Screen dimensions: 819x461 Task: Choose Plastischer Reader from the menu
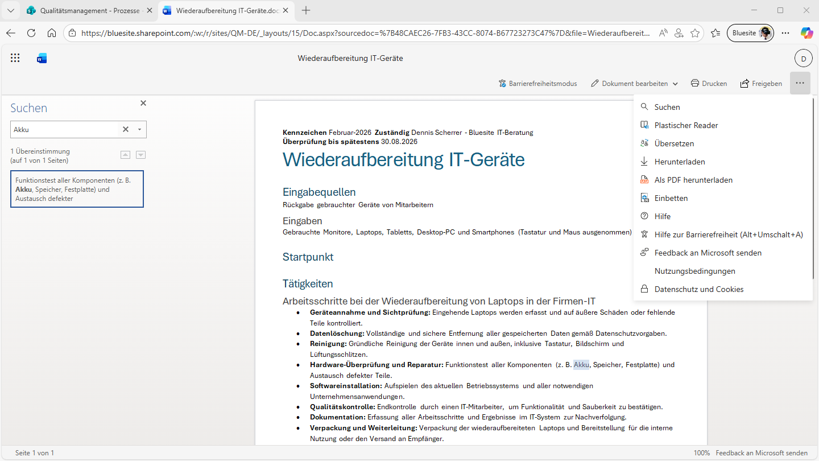(686, 125)
